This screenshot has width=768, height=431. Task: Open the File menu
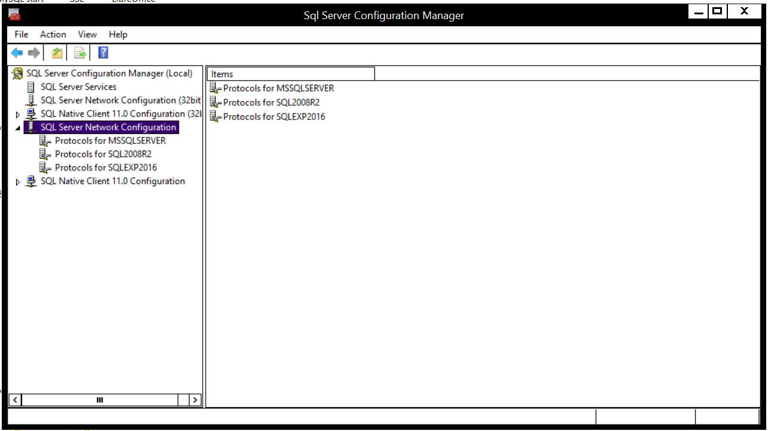pos(22,35)
